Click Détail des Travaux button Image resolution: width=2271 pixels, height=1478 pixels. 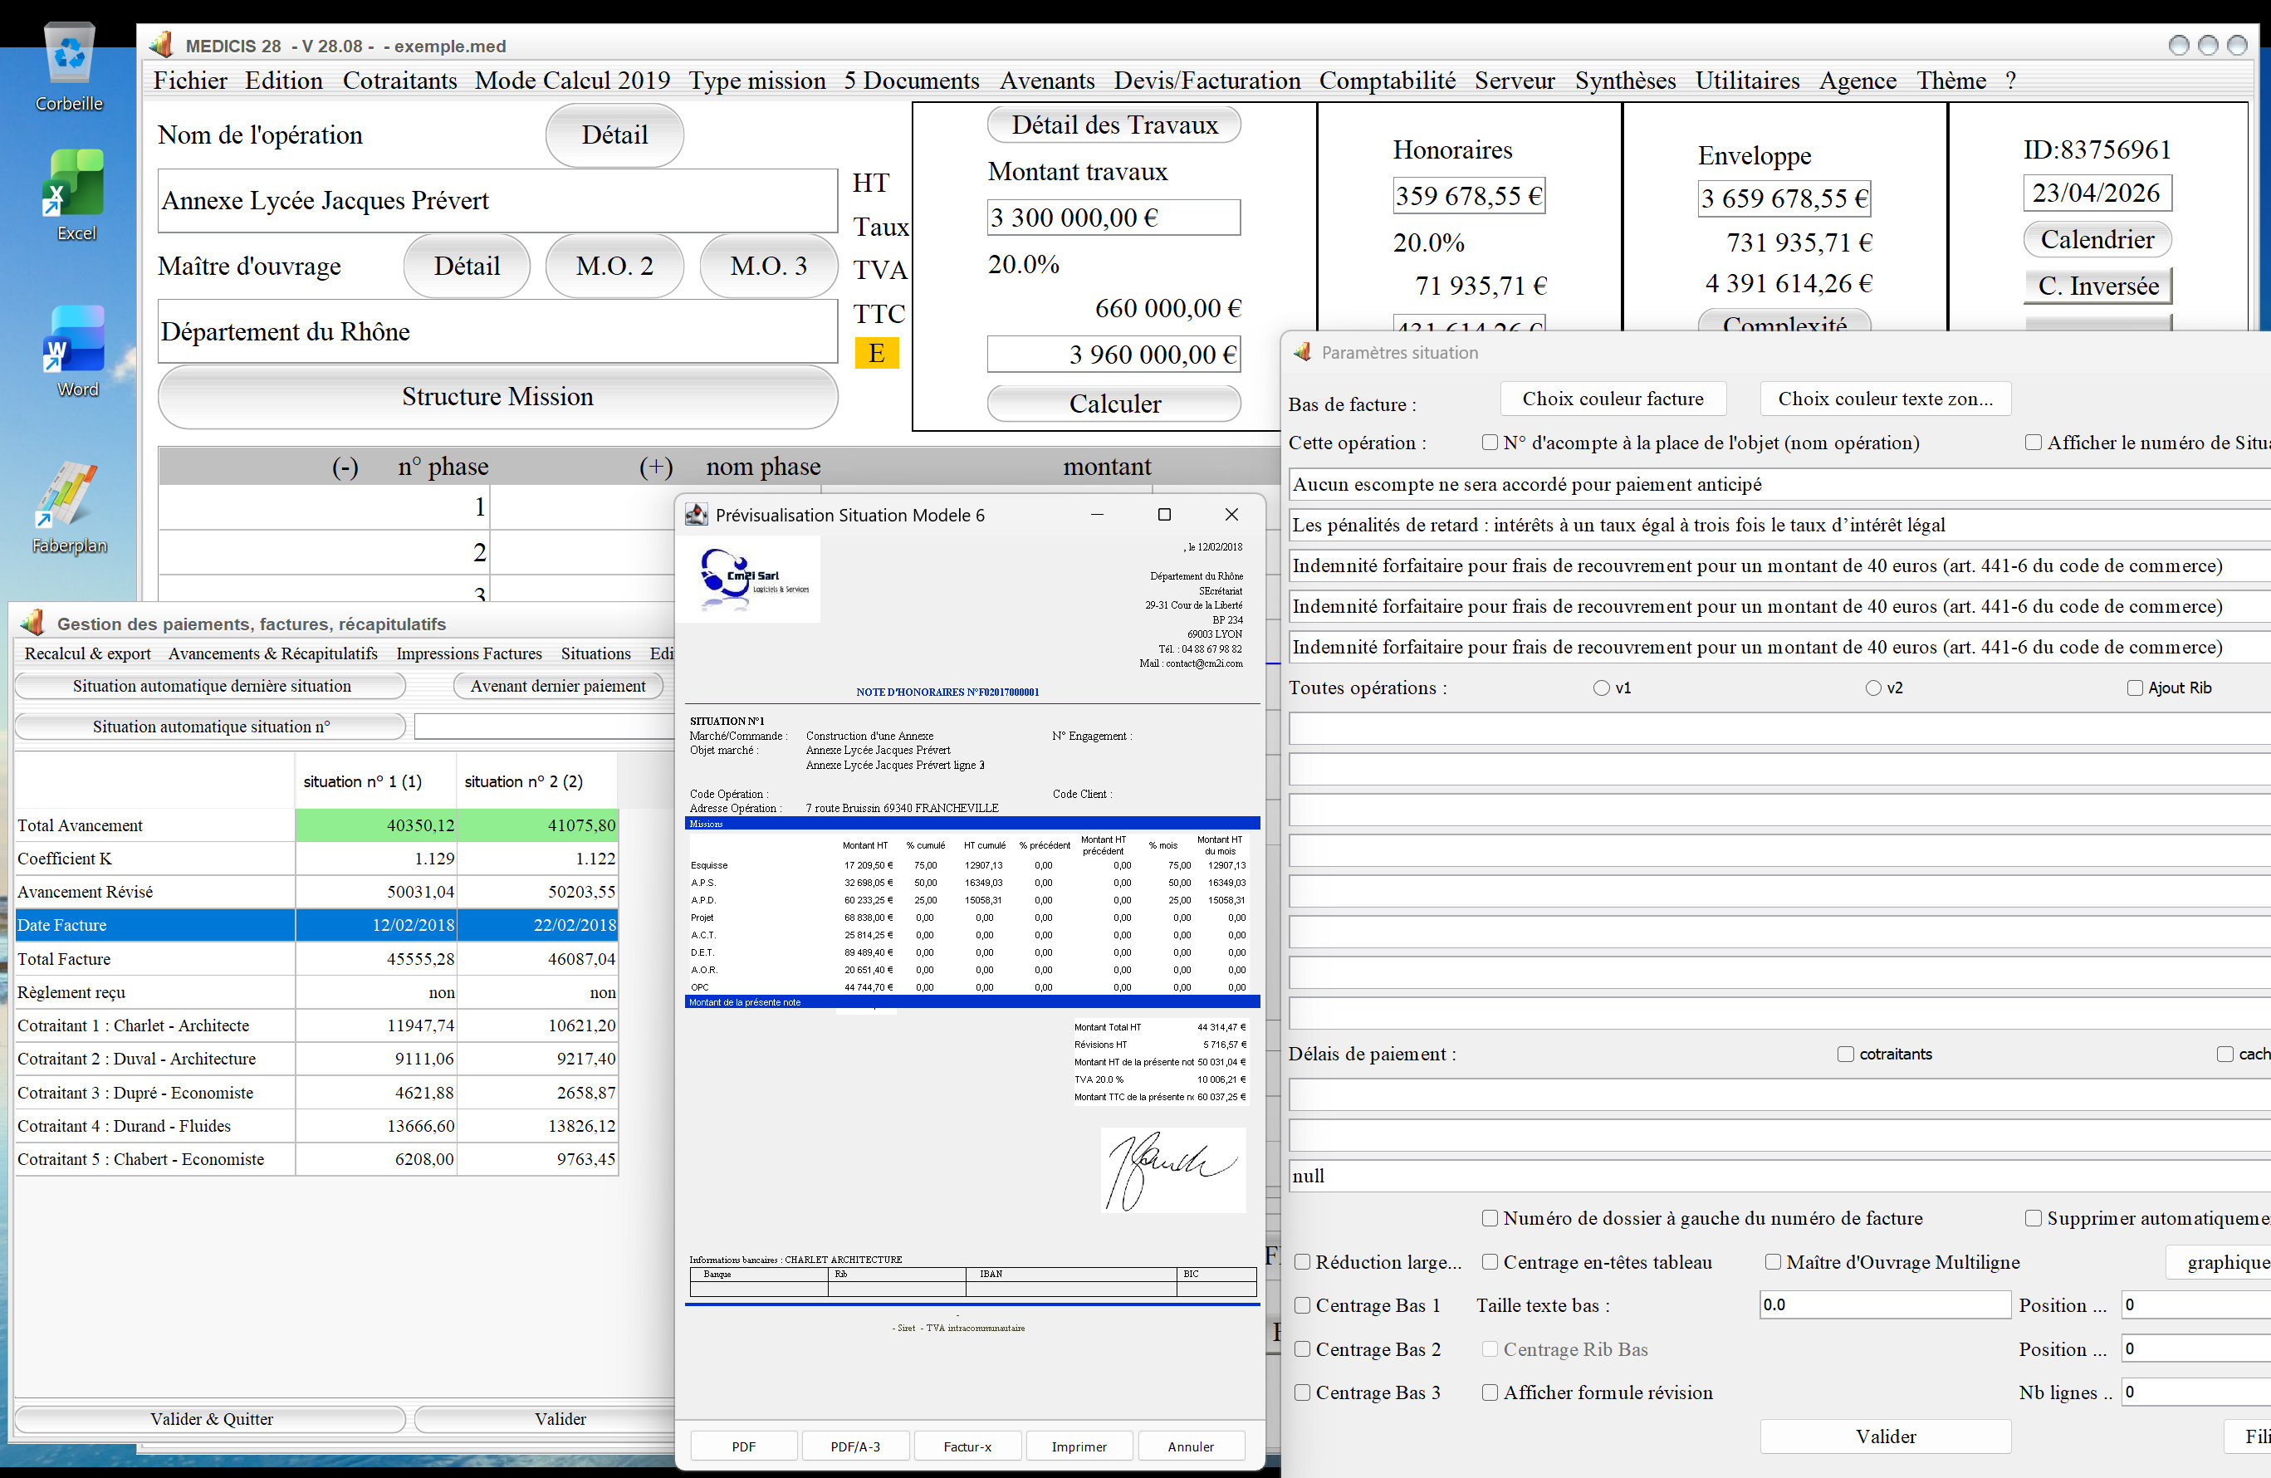click(1113, 124)
